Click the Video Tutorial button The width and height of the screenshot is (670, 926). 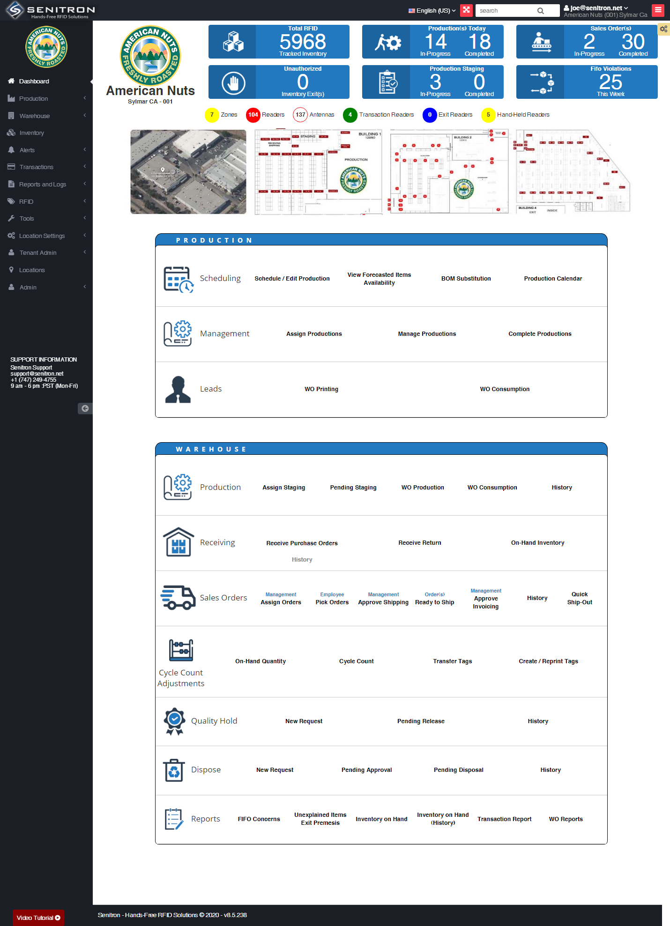38,918
